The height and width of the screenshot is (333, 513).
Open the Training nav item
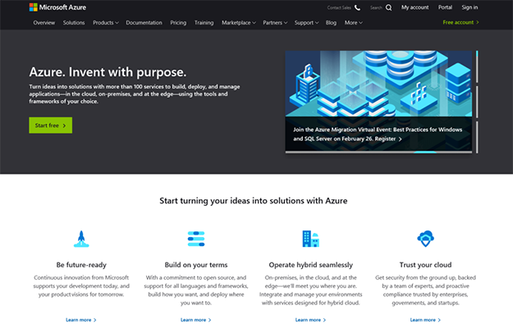pyautogui.click(x=204, y=22)
